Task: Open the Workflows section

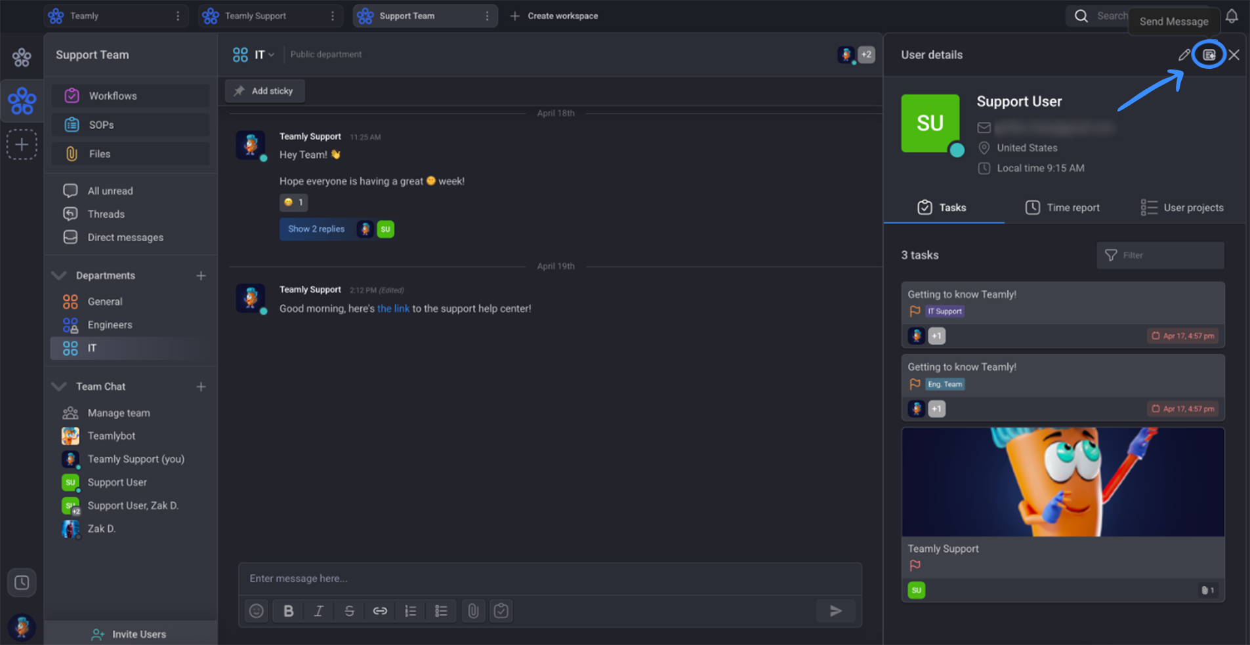Action: coord(131,96)
